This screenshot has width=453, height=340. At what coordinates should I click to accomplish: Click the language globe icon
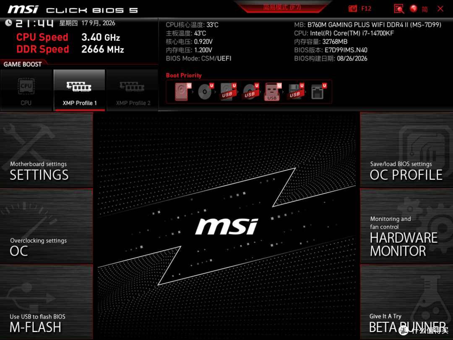point(414,9)
